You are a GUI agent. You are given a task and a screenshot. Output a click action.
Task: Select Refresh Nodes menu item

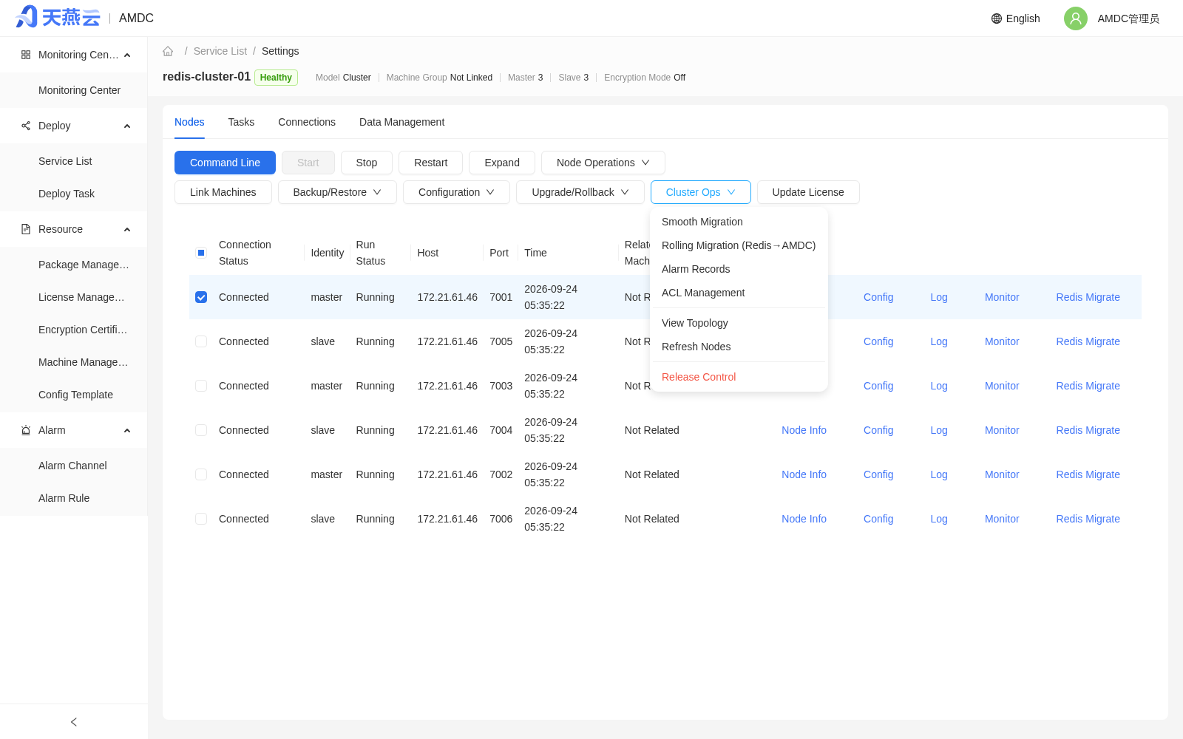739,347
